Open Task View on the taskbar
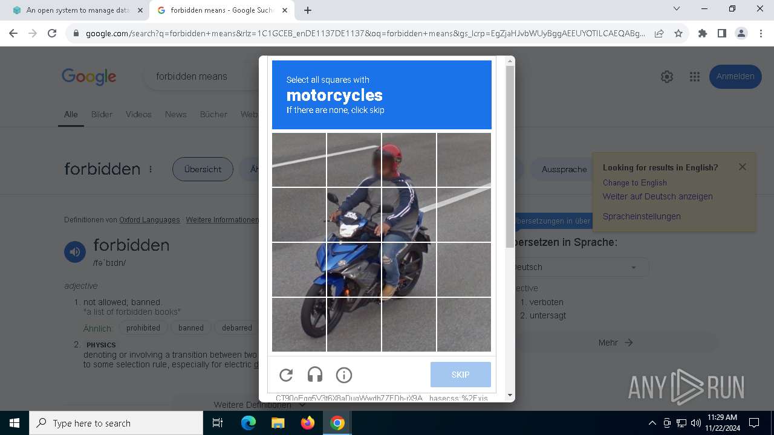This screenshot has height=435, width=774. click(218, 423)
